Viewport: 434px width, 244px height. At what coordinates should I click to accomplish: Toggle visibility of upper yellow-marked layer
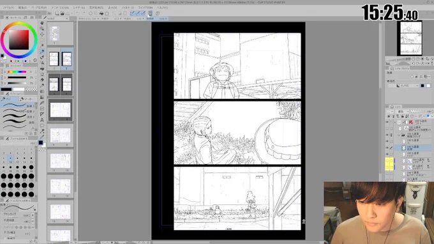click(387, 160)
